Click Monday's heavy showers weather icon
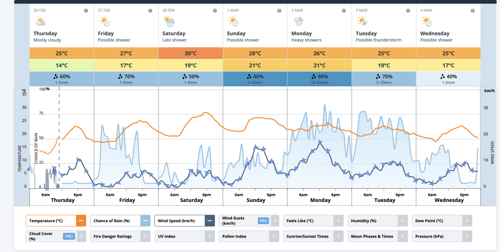Image resolution: width=500 pixels, height=252 pixels. (298, 22)
